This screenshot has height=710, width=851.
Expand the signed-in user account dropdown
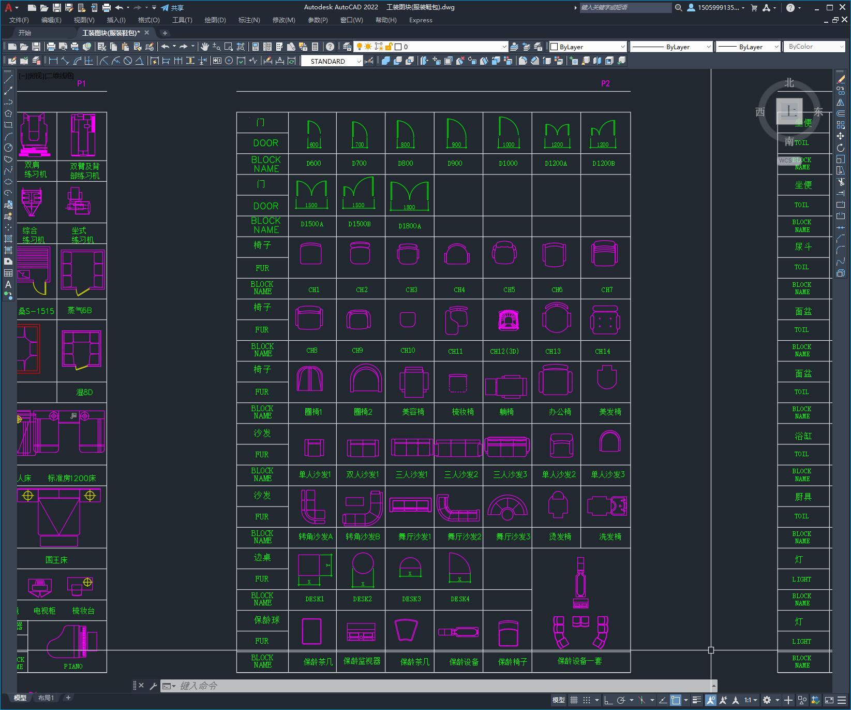click(716, 8)
